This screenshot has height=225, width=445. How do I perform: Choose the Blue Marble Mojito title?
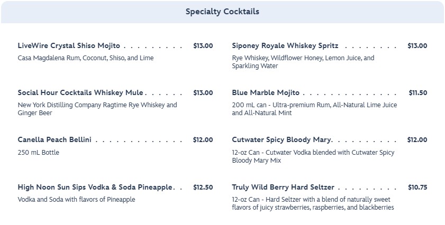pyautogui.click(x=265, y=93)
